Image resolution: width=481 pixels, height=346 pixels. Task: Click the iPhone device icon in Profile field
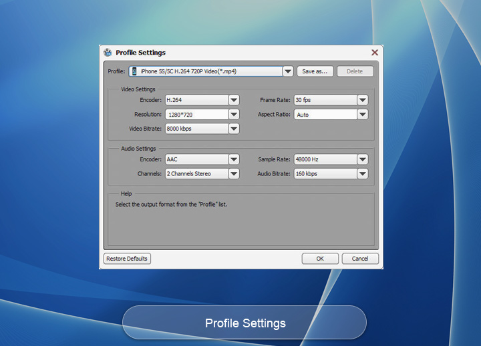pyautogui.click(x=134, y=71)
